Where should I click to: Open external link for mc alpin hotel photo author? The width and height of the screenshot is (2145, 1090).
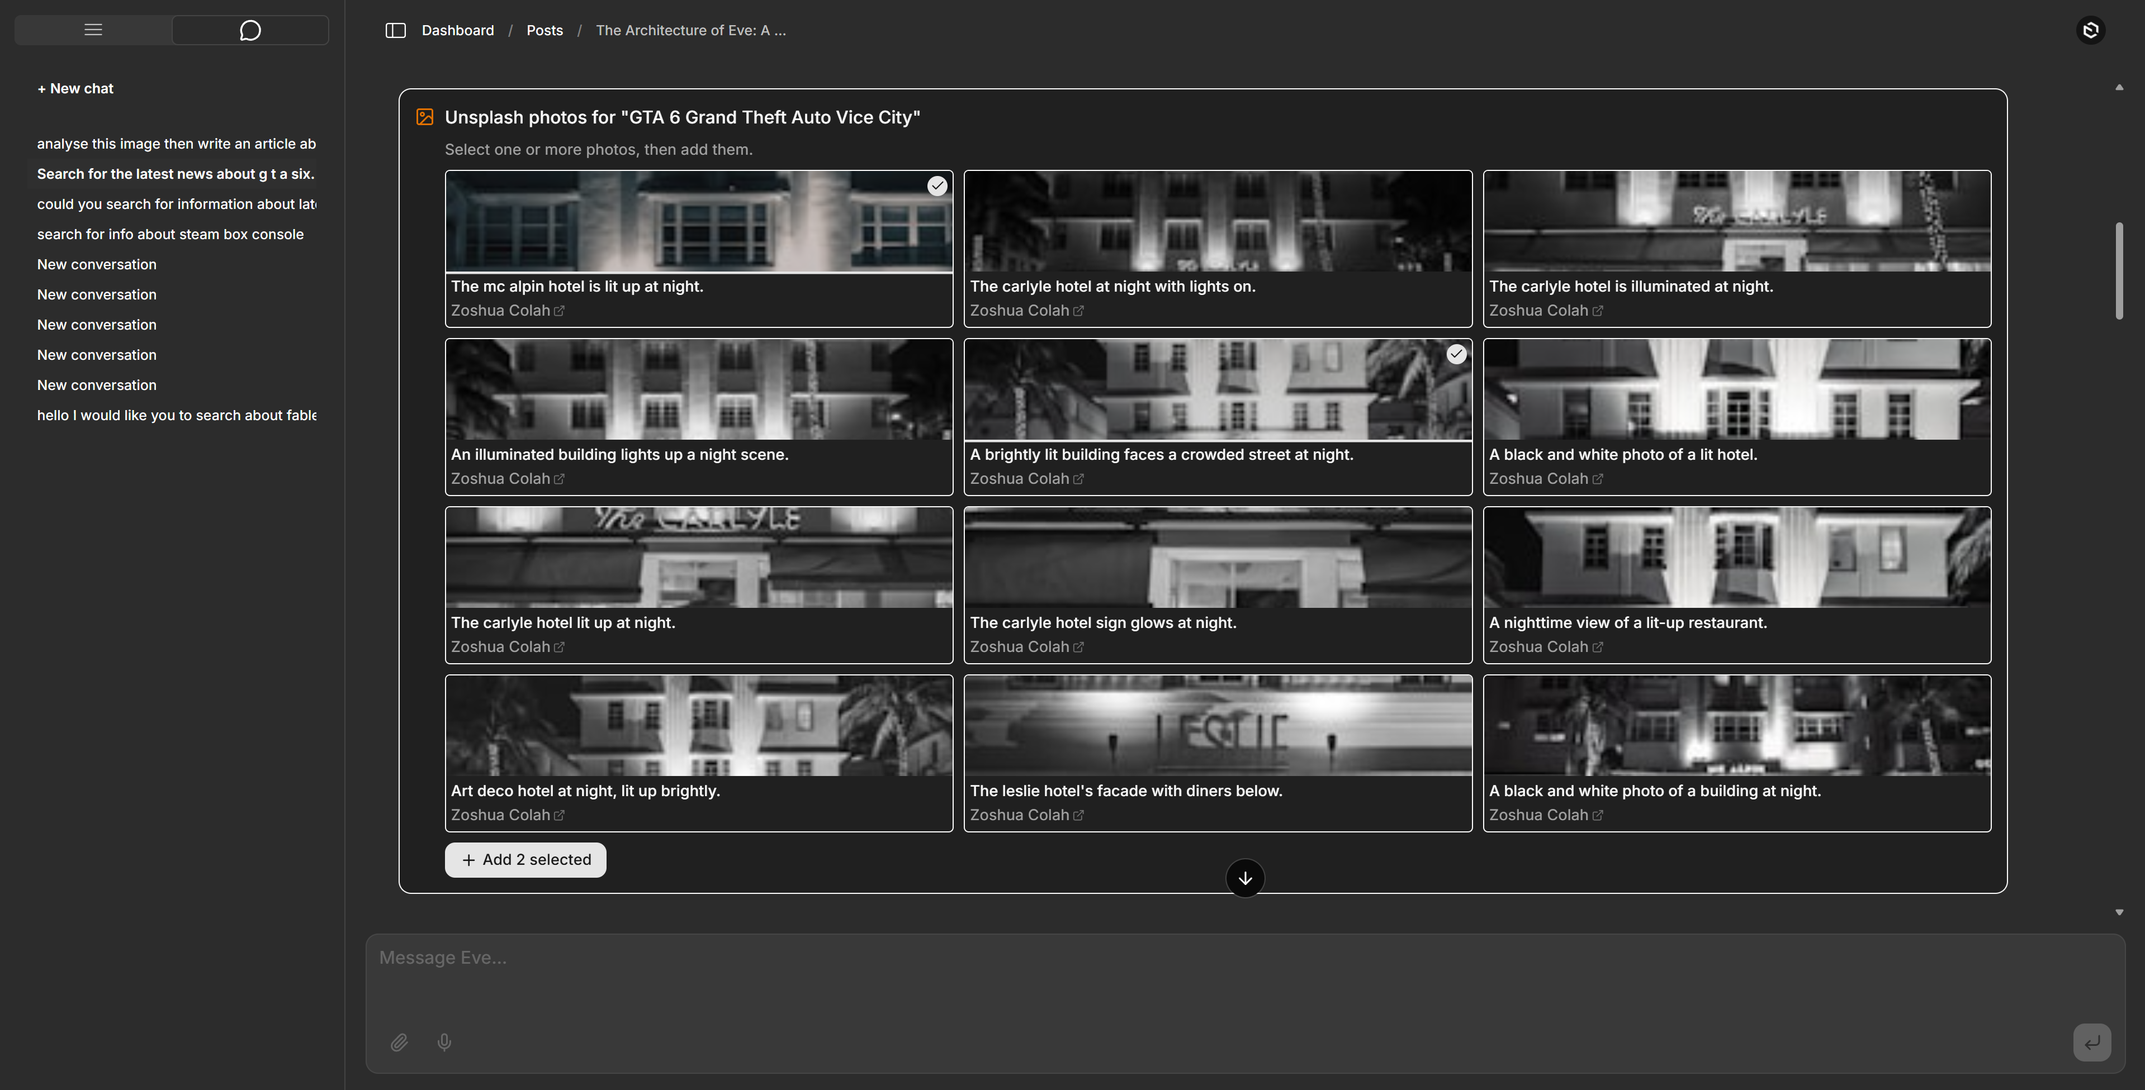(x=560, y=311)
